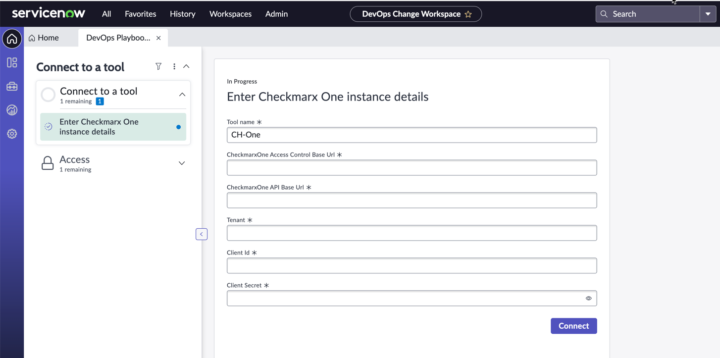Open the analytics gauge sidebar icon
The height and width of the screenshot is (358, 720).
(12, 110)
